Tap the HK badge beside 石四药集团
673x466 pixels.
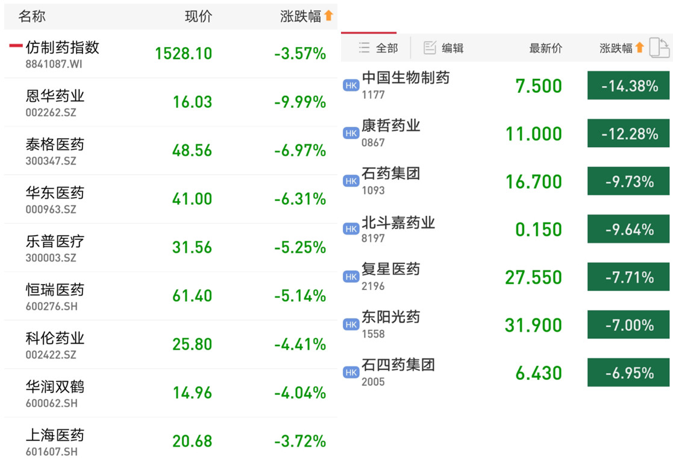[351, 373]
